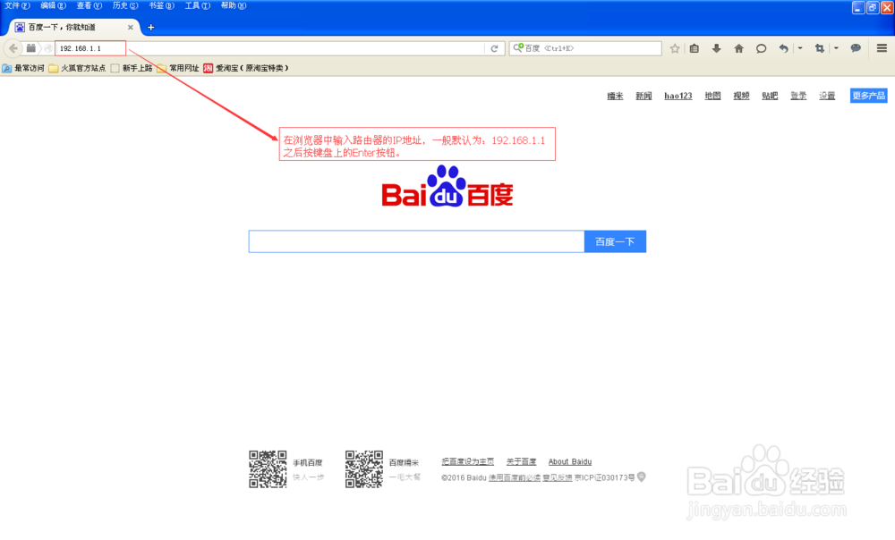Click the location pin icon near ICP number
Image resolution: width=895 pixels, height=540 pixels.
point(642,477)
